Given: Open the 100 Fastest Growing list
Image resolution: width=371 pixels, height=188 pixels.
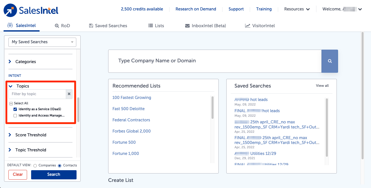Looking at the screenshot, I should tap(132, 98).
